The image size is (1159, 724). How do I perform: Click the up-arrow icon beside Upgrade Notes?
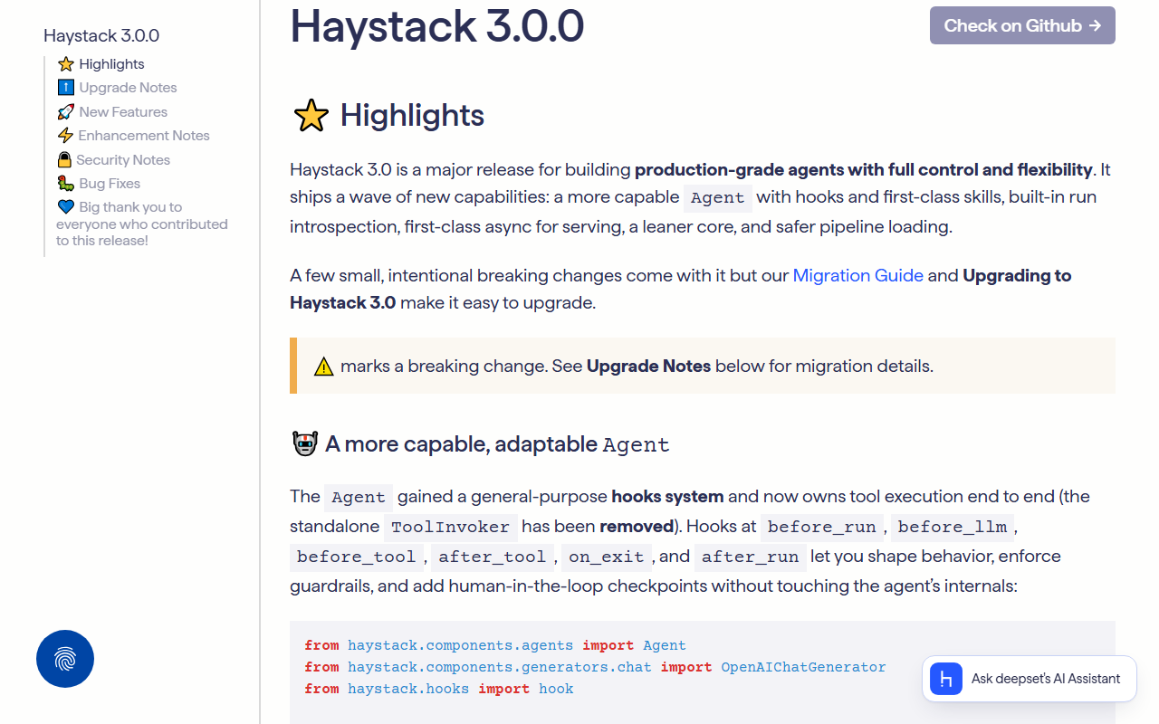(x=65, y=88)
